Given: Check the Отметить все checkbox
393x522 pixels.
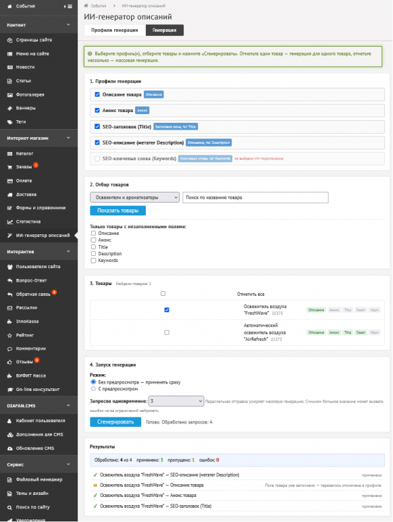Looking at the screenshot, I should pos(163,294).
